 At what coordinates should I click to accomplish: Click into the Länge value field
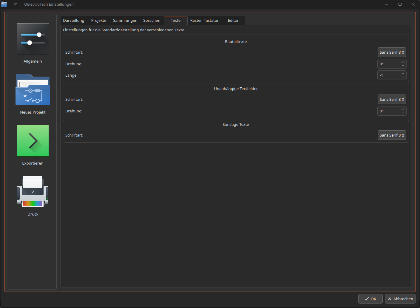[388, 75]
